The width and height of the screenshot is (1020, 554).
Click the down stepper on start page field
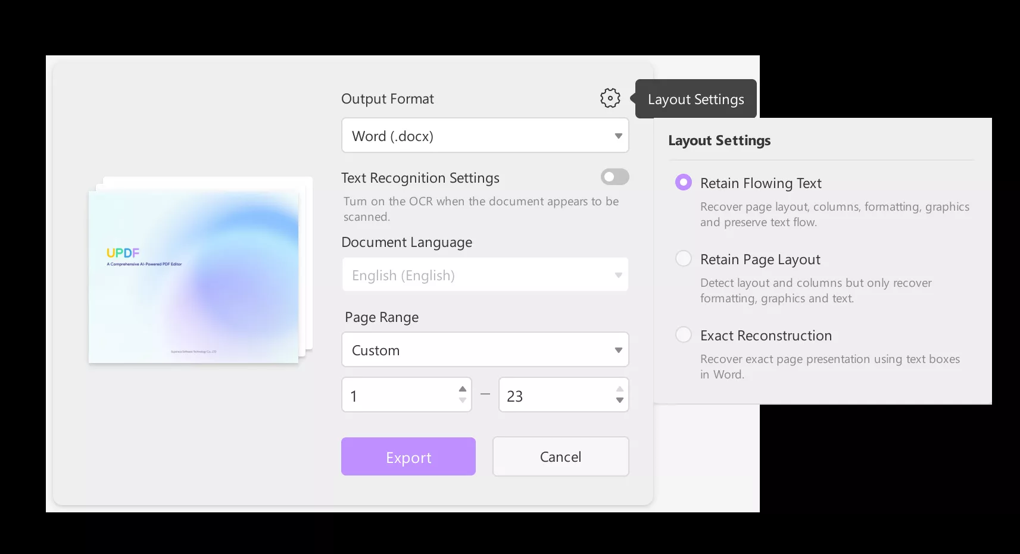pos(463,402)
